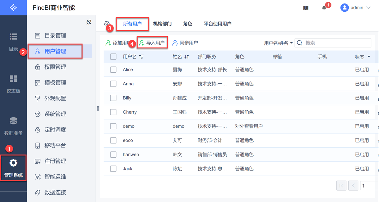Open 权限管理 in the sidebar menu

55,67
